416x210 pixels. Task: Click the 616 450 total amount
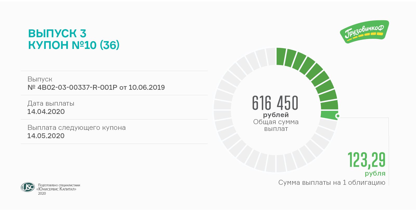pyautogui.click(x=275, y=103)
